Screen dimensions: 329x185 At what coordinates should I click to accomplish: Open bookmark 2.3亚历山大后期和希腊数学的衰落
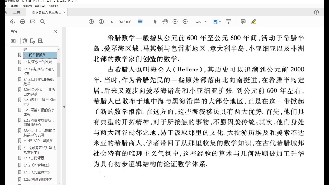(x=39, y=133)
